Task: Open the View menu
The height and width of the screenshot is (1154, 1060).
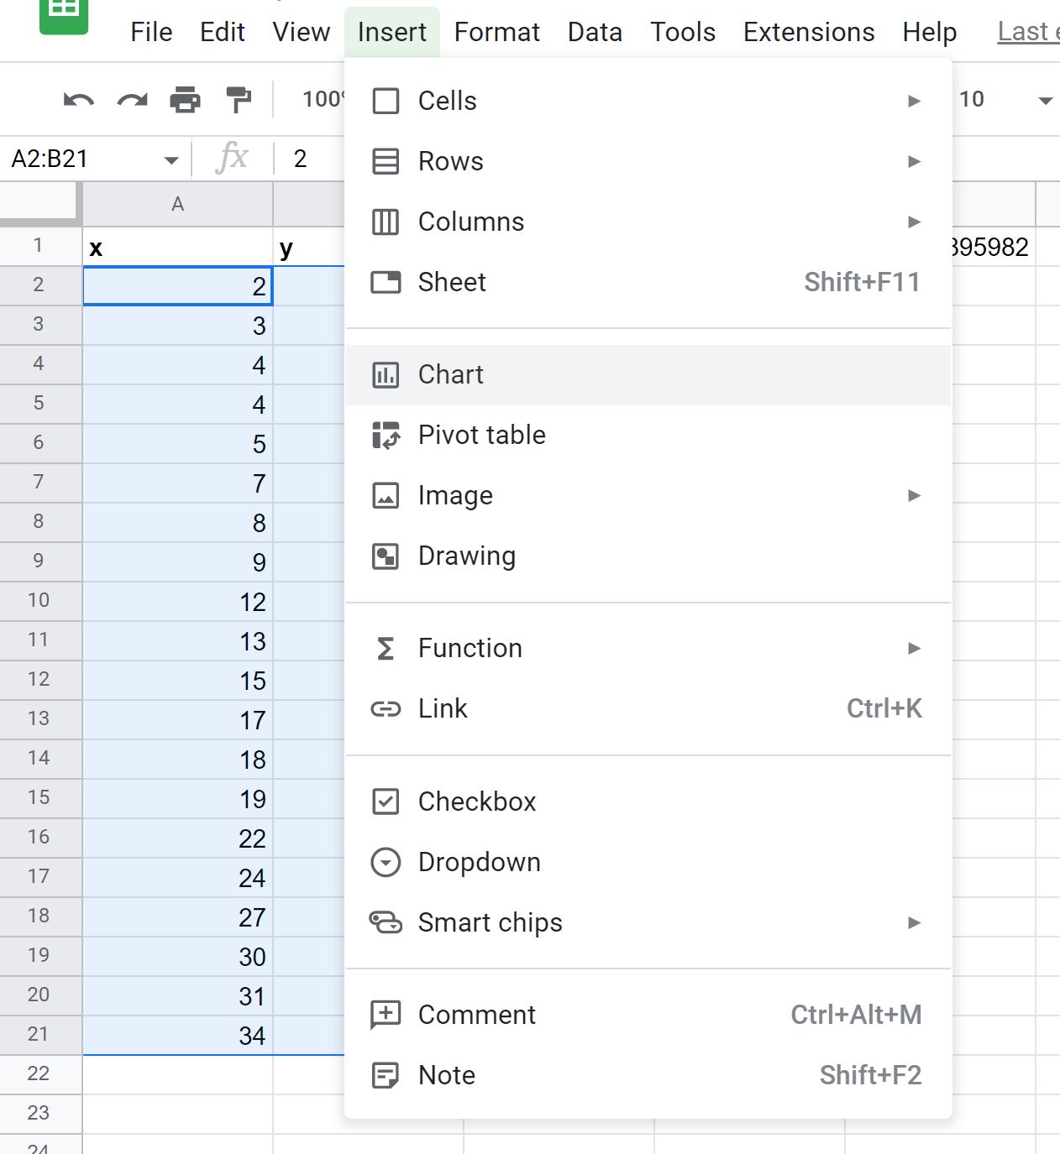Action: [302, 32]
